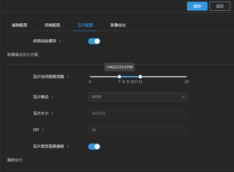Click the 0 mark on the level slider
The width and height of the screenshot is (234, 172).
(90, 82)
